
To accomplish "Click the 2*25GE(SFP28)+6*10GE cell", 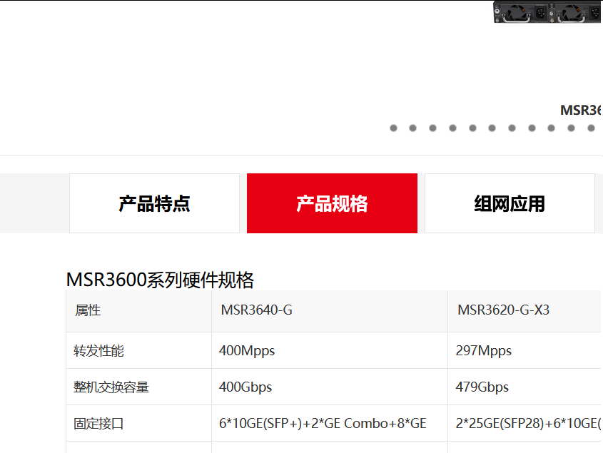I will coord(525,423).
